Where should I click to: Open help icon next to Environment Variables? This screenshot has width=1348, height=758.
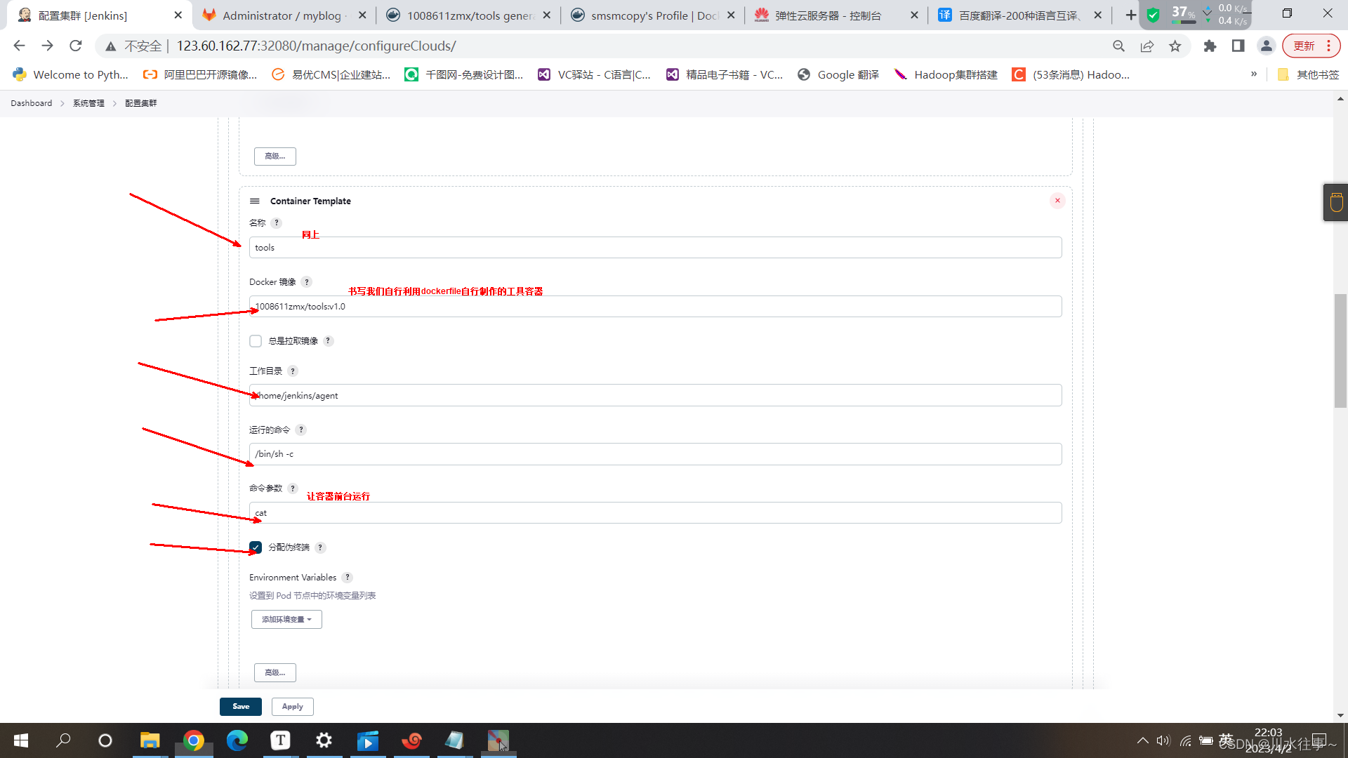[x=347, y=578]
